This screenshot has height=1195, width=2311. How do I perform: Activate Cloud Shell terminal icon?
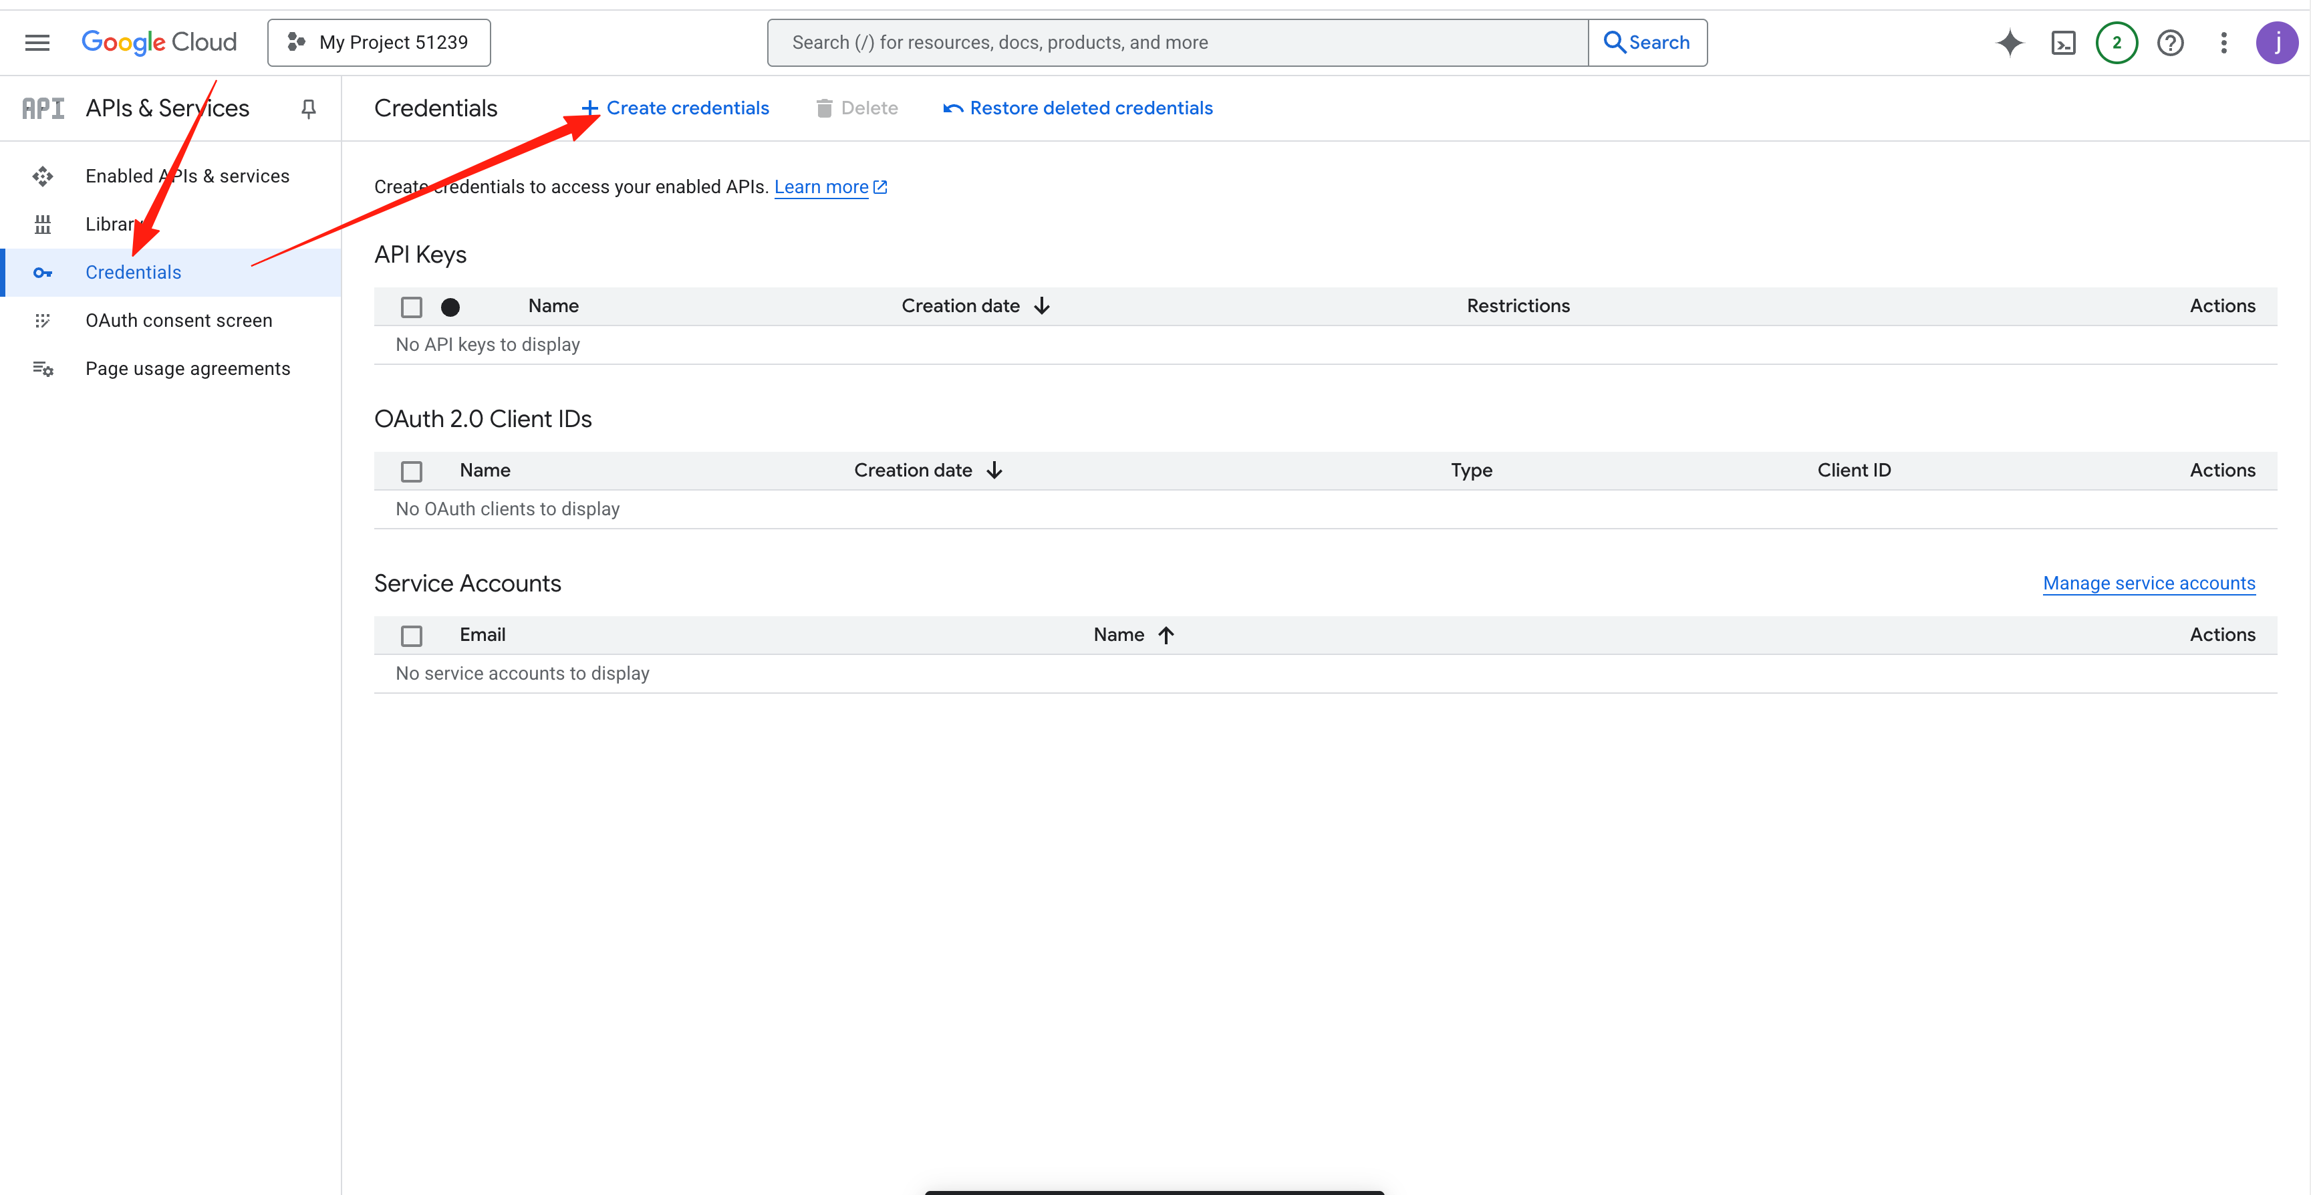2064,42
